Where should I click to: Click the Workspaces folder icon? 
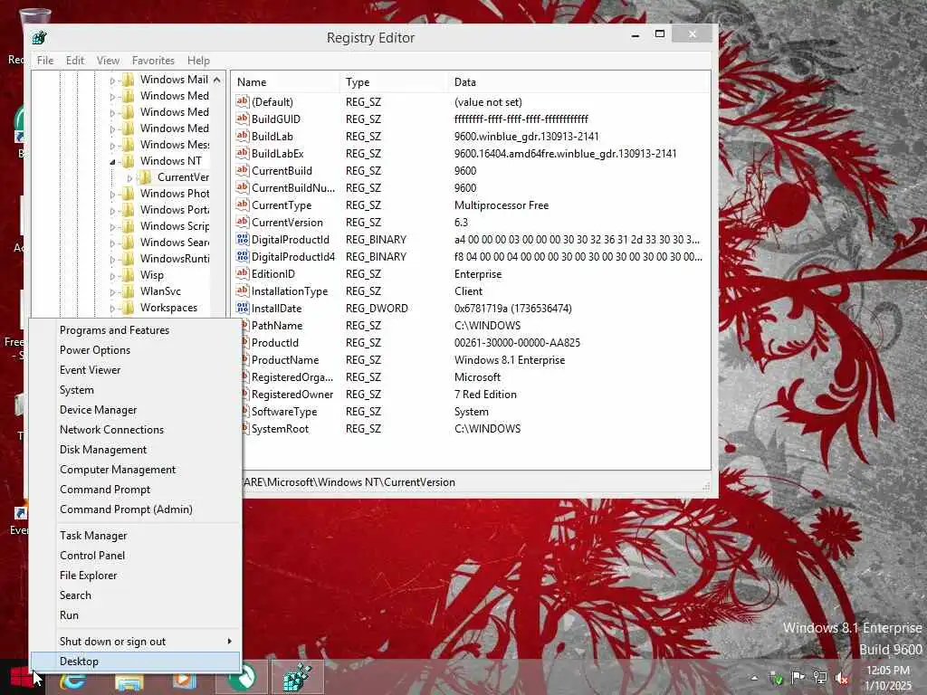(129, 308)
